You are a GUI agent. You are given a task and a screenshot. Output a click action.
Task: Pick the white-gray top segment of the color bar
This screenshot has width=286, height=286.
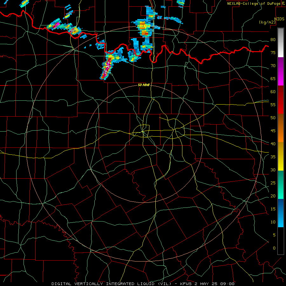pyautogui.click(x=281, y=43)
